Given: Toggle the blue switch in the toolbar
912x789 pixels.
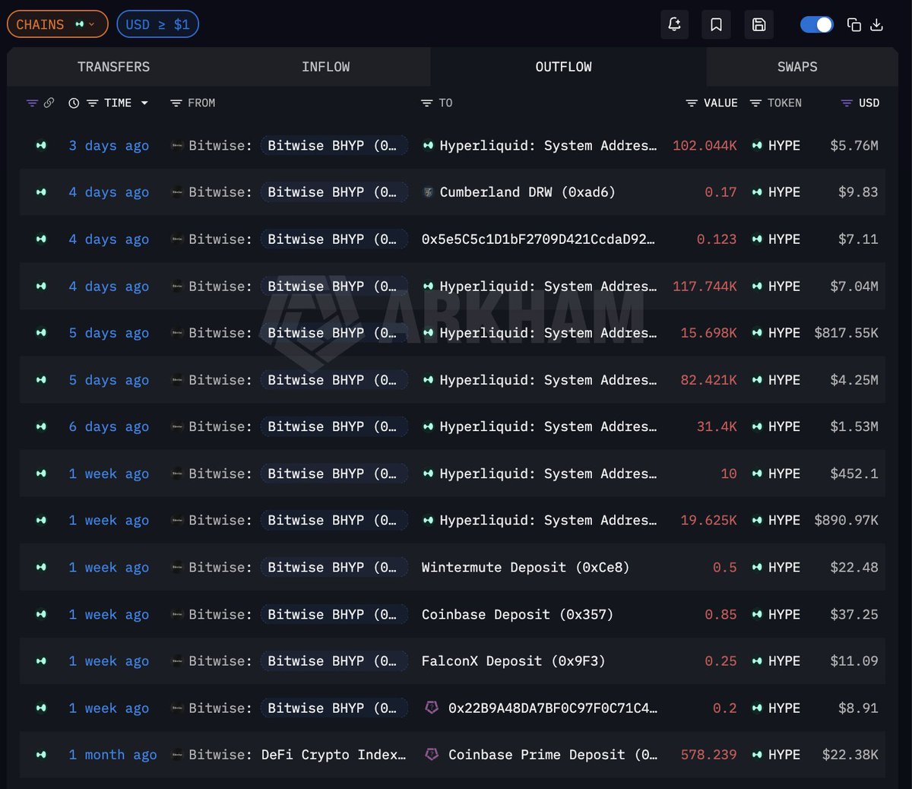Looking at the screenshot, I should coord(817,24).
